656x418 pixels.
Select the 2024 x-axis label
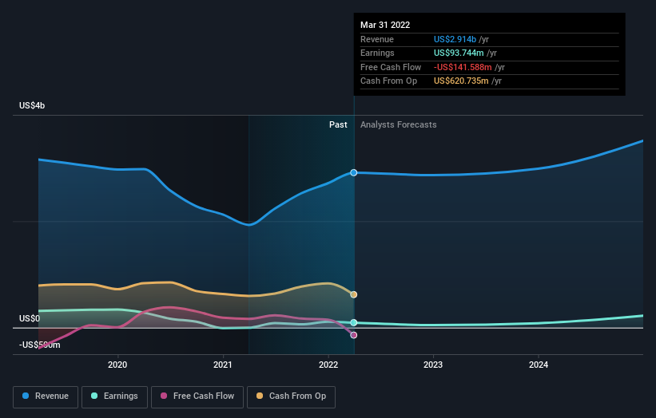539,365
